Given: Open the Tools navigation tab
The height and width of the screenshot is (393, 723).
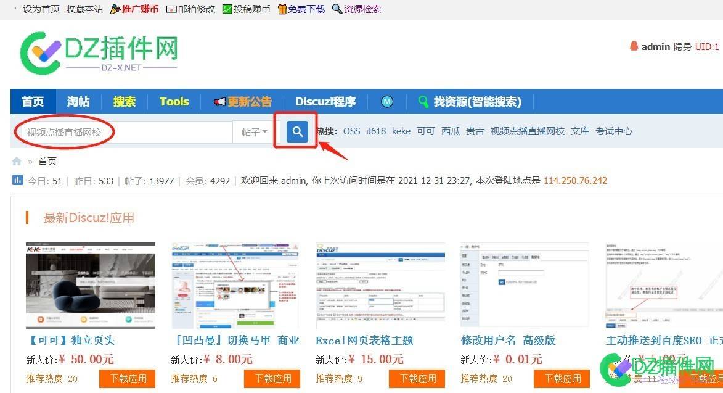Looking at the screenshot, I should point(174,101).
